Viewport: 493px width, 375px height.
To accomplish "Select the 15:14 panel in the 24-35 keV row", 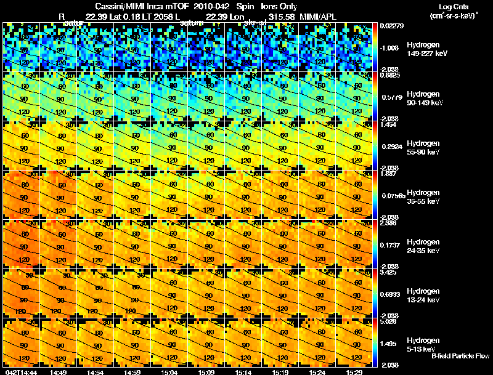I will (243, 244).
